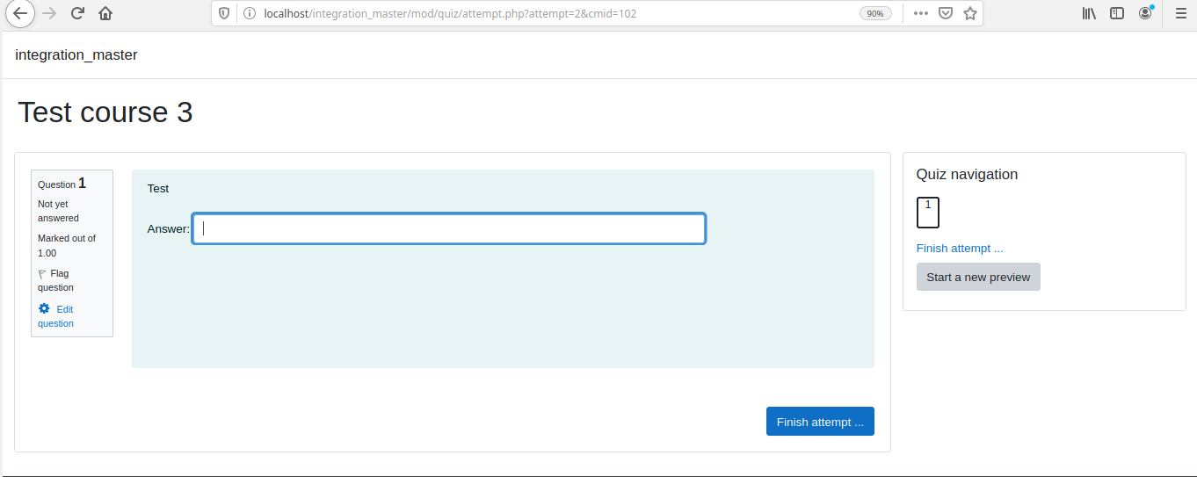The height and width of the screenshot is (477, 1197).
Task: Open the Library icon
Action: click(1089, 13)
